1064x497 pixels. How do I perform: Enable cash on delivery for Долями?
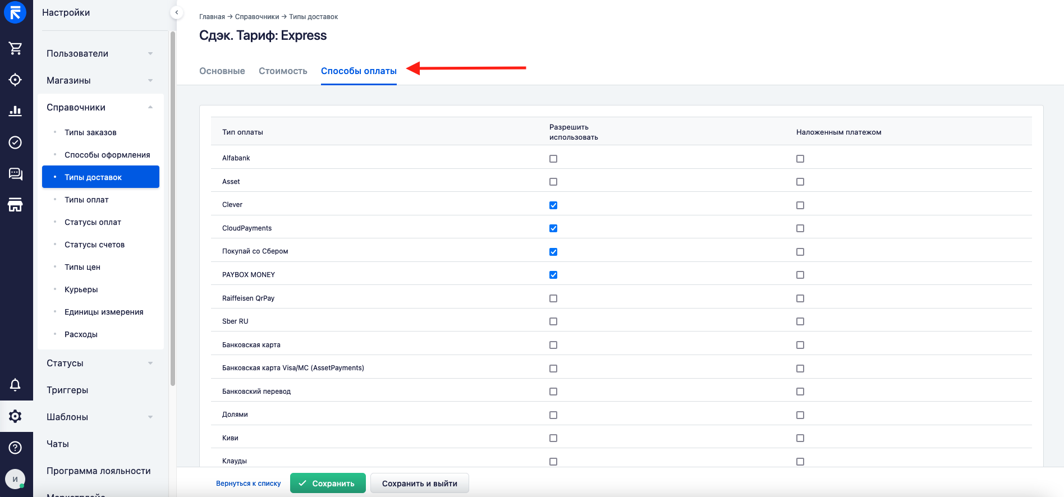(800, 415)
